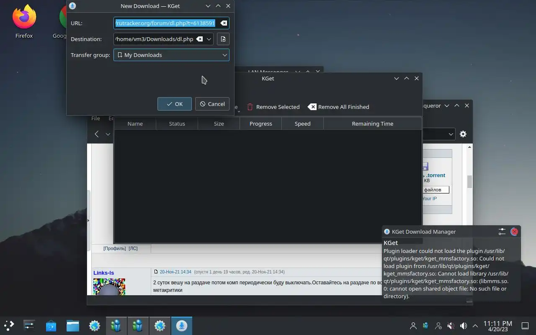Viewport: 536px width, 335px height.
Task: Open the volume speaker tray icon
Action: coord(464,325)
